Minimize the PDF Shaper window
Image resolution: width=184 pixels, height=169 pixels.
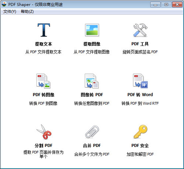tap(155, 5)
